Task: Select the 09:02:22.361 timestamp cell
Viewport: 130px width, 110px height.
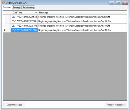Action: 24,21
